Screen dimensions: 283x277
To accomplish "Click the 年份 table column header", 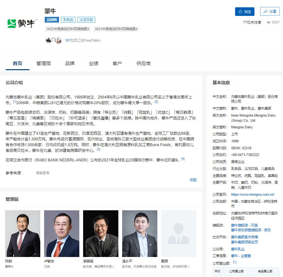I will point(217,271).
